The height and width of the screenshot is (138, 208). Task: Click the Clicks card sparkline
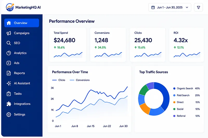pyautogui.click(x=148, y=55)
